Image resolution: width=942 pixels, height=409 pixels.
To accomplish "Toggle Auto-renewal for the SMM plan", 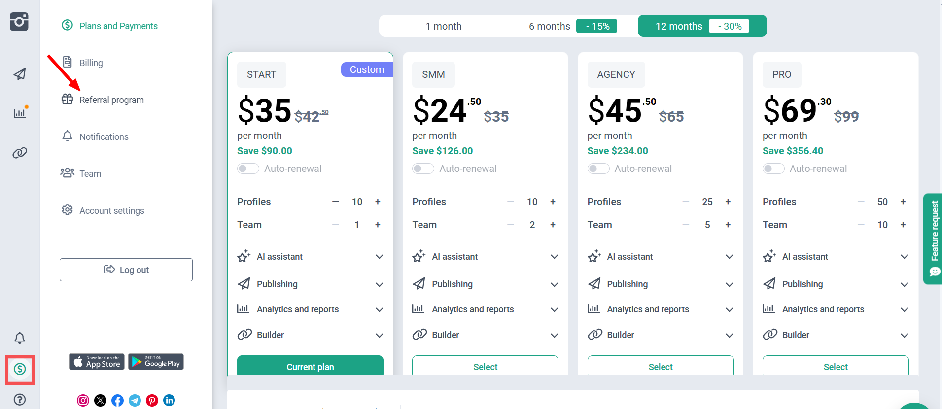I will pyautogui.click(x=423, y=169).
